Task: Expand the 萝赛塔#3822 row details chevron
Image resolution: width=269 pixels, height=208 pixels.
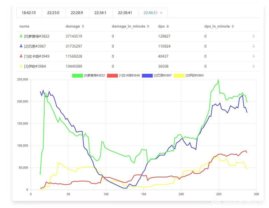Action: point(253,36)
